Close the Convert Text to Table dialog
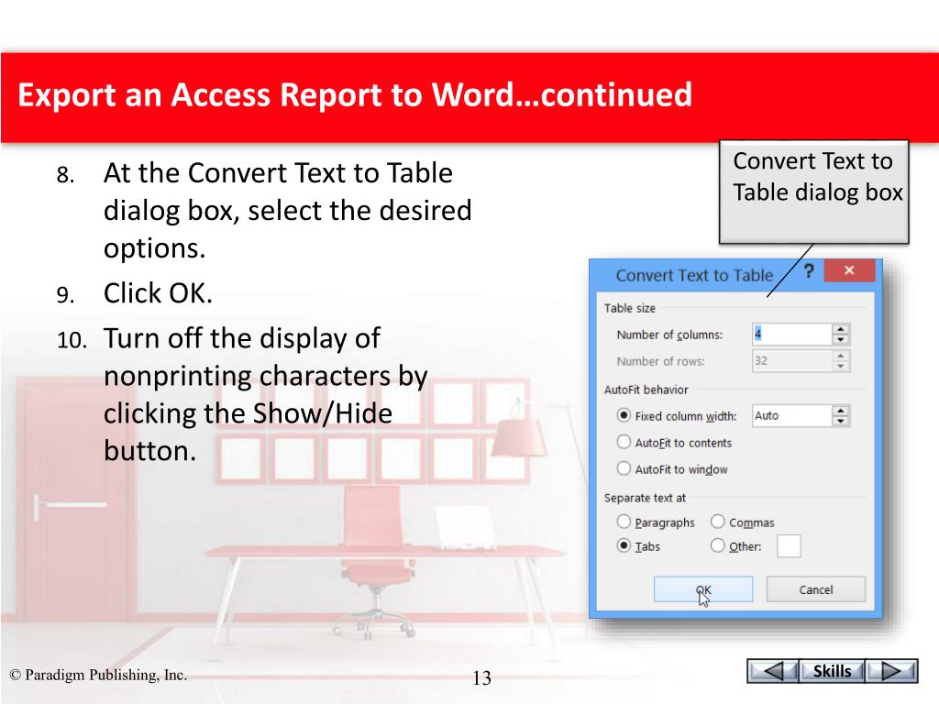 [849, 270]
